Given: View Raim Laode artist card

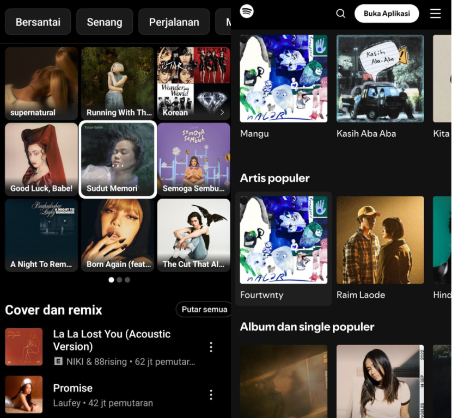Looking at the screenshot, I should [380, 248].
